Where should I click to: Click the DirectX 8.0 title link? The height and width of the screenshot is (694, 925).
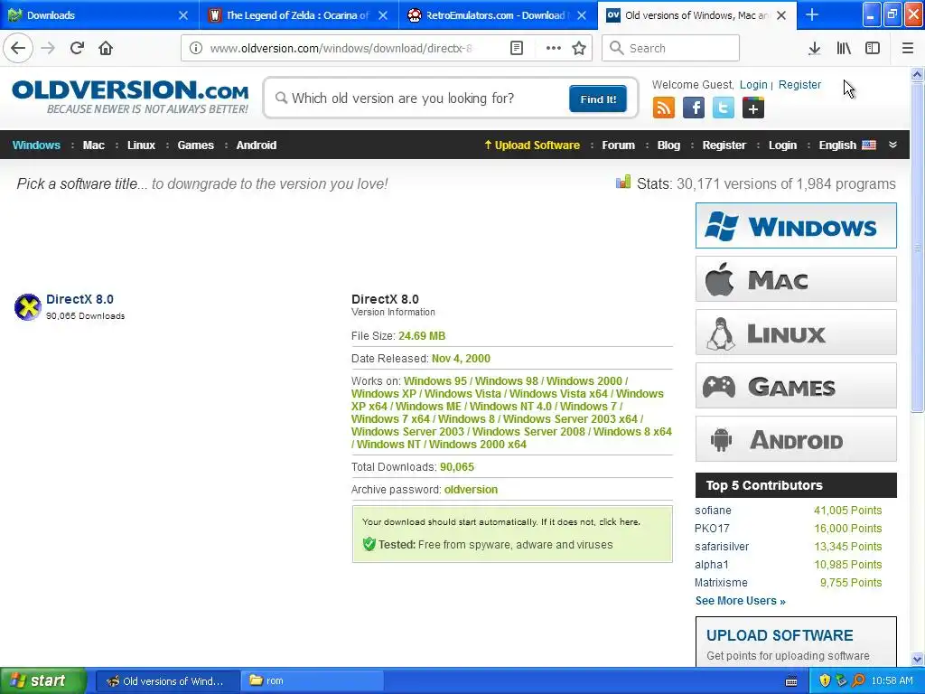79,299
